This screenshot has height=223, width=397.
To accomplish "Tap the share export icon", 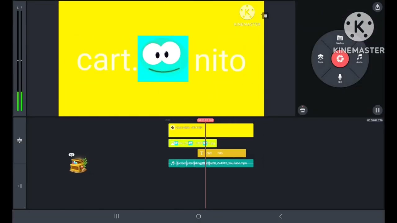I will 377,7.
